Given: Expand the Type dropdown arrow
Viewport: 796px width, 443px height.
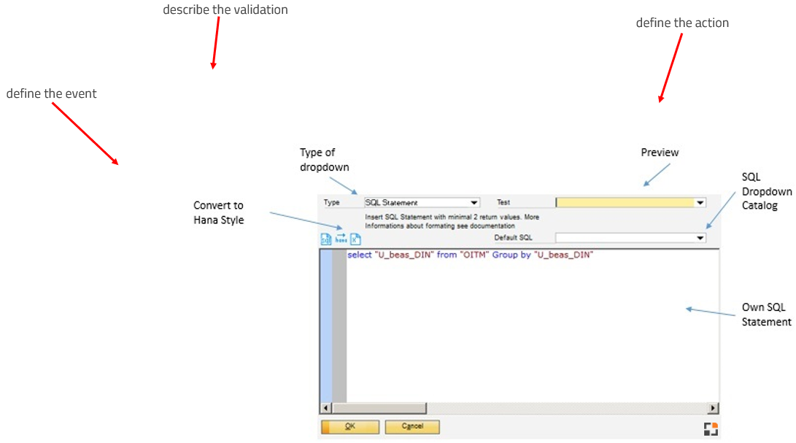Looking at the screenshot, I should [474, 203].
